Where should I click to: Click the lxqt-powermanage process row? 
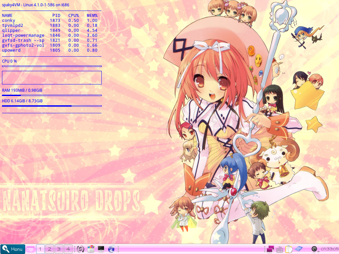coord(50,35)
